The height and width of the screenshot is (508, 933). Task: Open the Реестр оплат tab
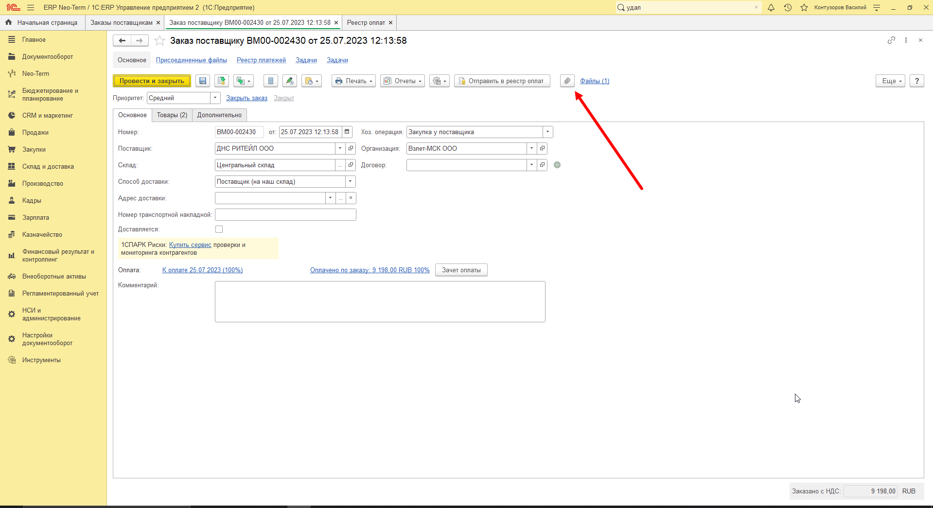[366, 23]
